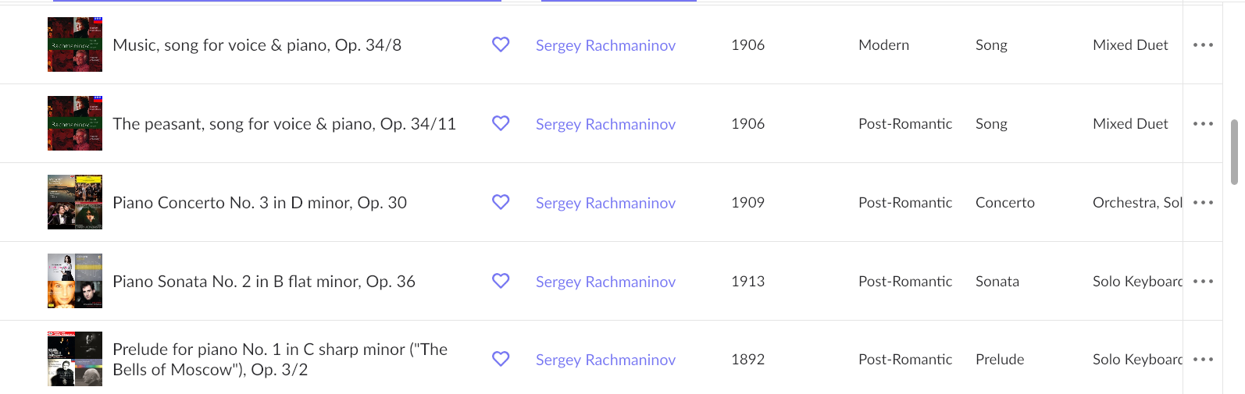1245x394 pixels.
Task: Click three dots for Prelude in C sharp minor
Action: [x=1203, y=360]
